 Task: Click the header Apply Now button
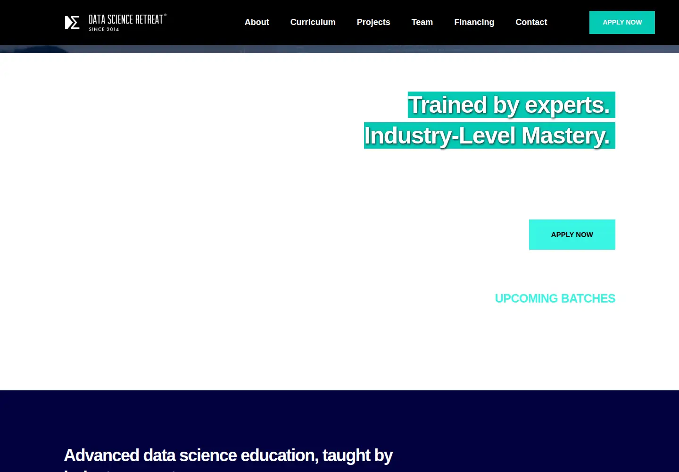tap(622, 22)
